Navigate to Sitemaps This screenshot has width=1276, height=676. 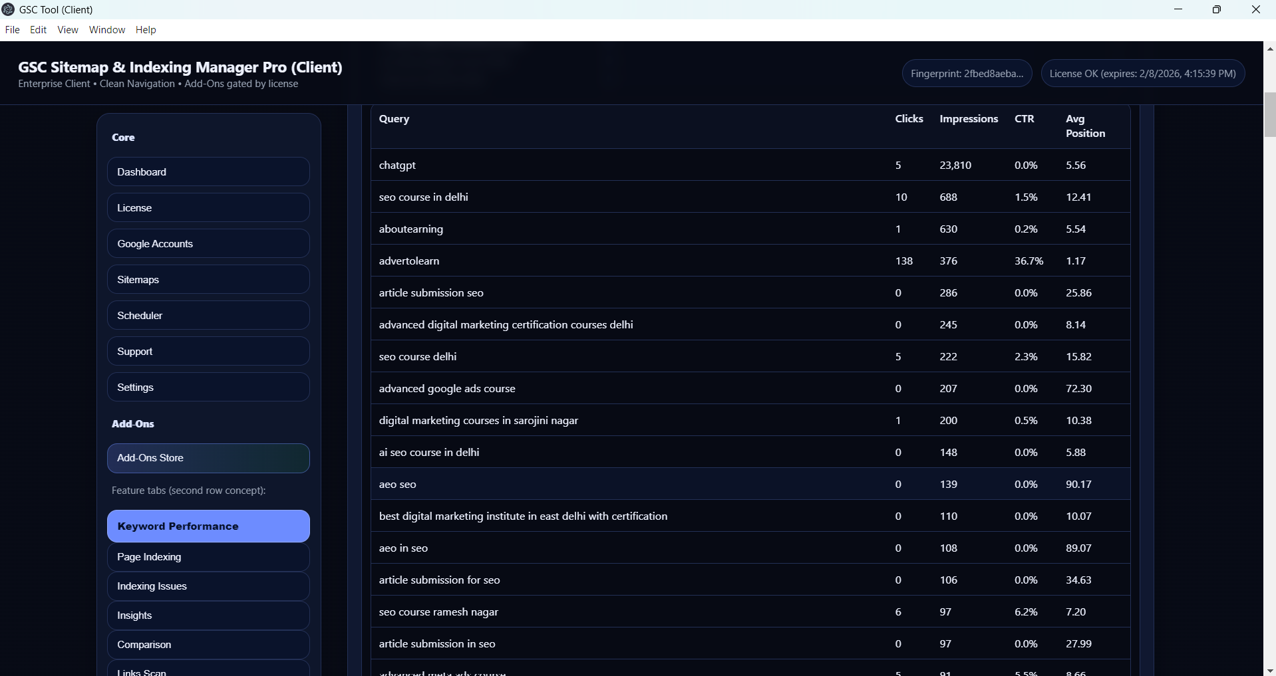pyautogui.click(x=208, y=280)
